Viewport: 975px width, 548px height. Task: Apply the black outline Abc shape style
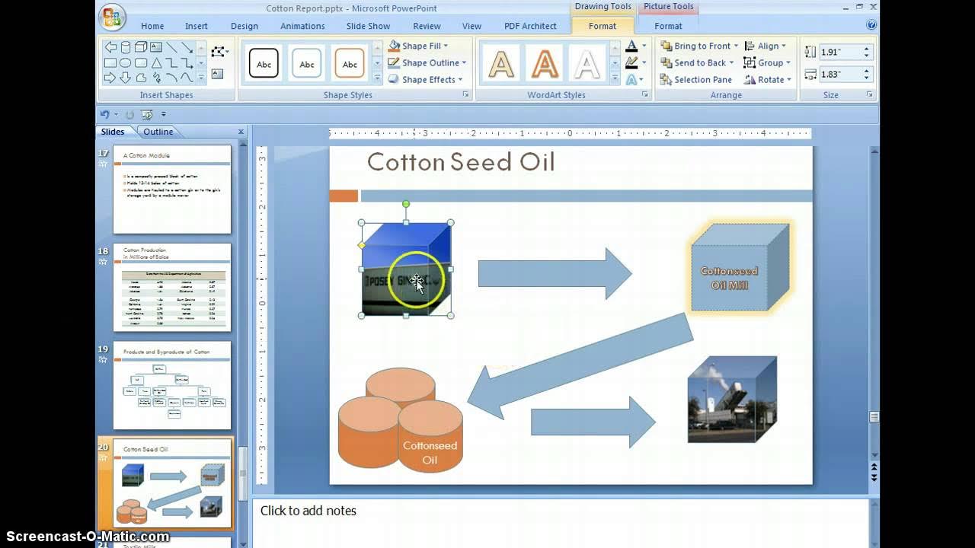[264, 64]
